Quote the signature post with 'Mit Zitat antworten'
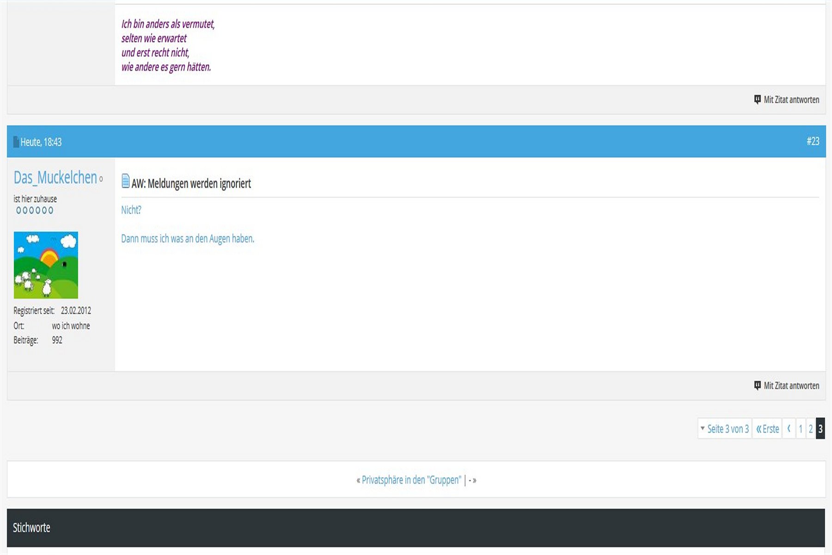Viewport: 832px width, 555px height. (x=791, y=99)
